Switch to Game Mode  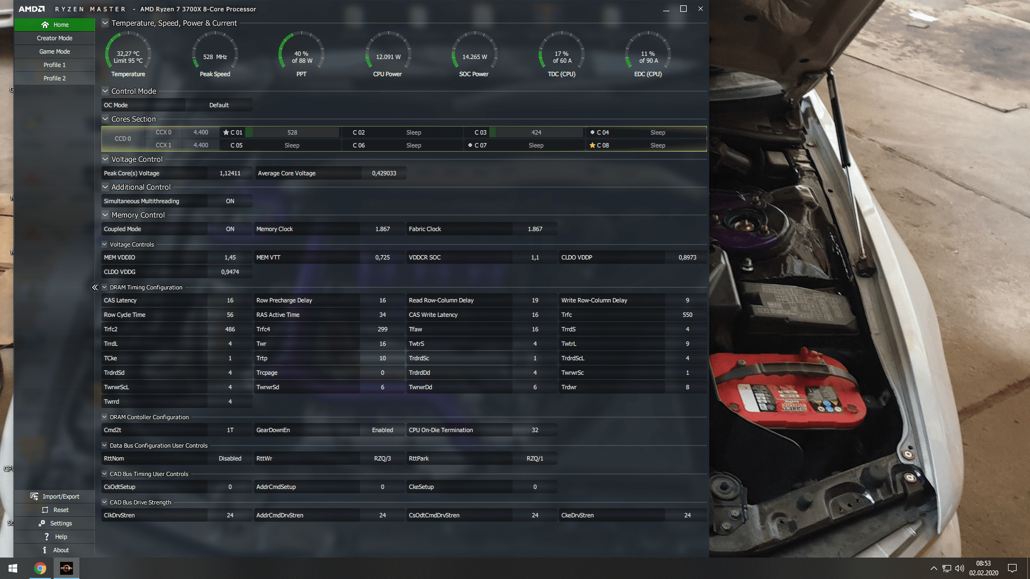55,51
